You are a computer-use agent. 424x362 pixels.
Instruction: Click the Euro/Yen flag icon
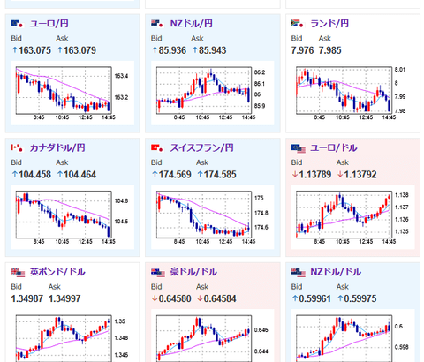pyautogui.click(x=17, y=24)
